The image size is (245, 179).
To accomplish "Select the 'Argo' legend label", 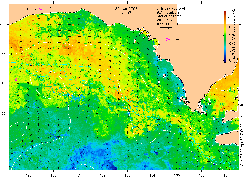I will click(47, 8).
